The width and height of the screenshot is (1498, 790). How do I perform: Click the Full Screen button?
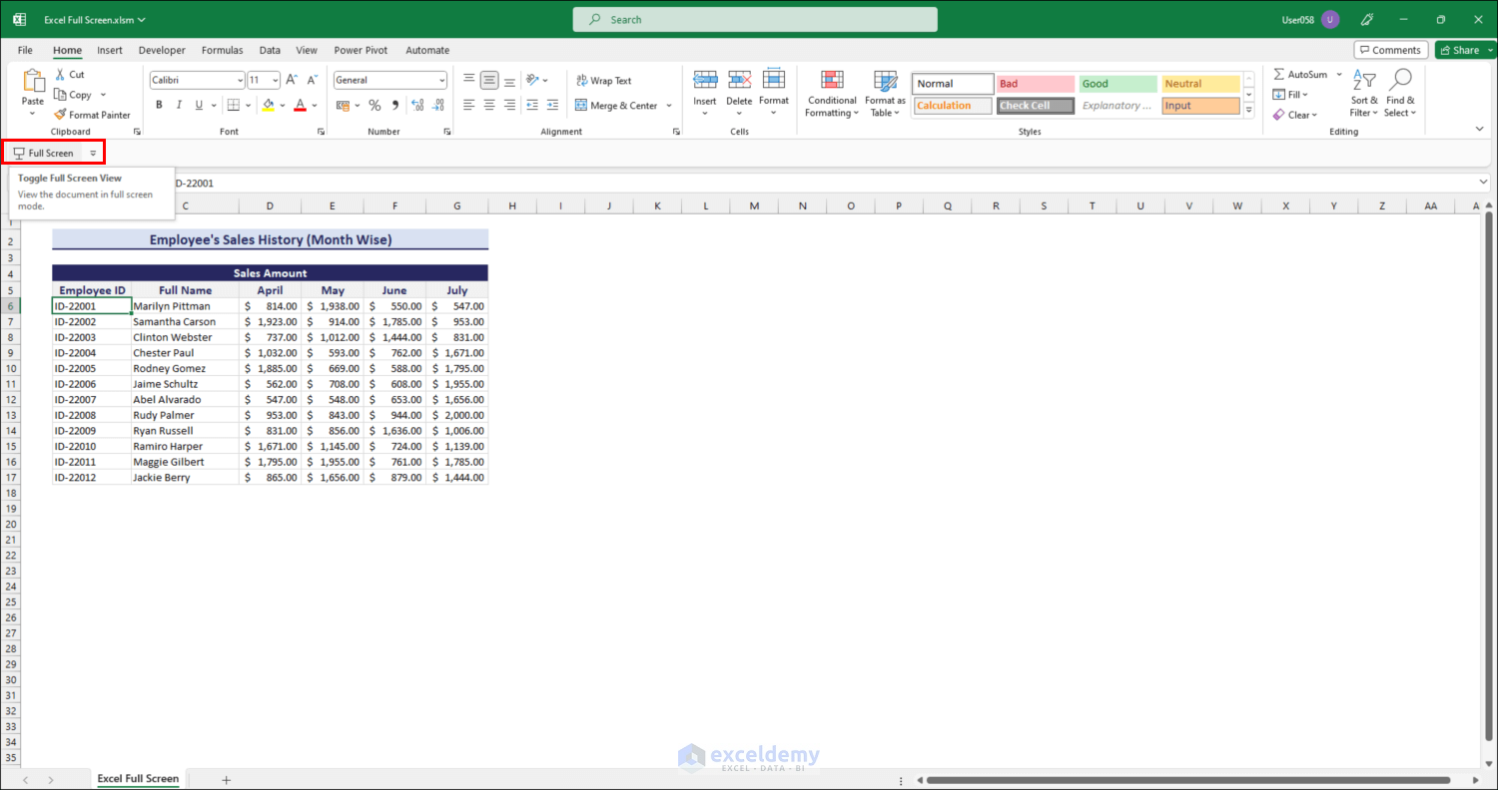pos(43,154)
